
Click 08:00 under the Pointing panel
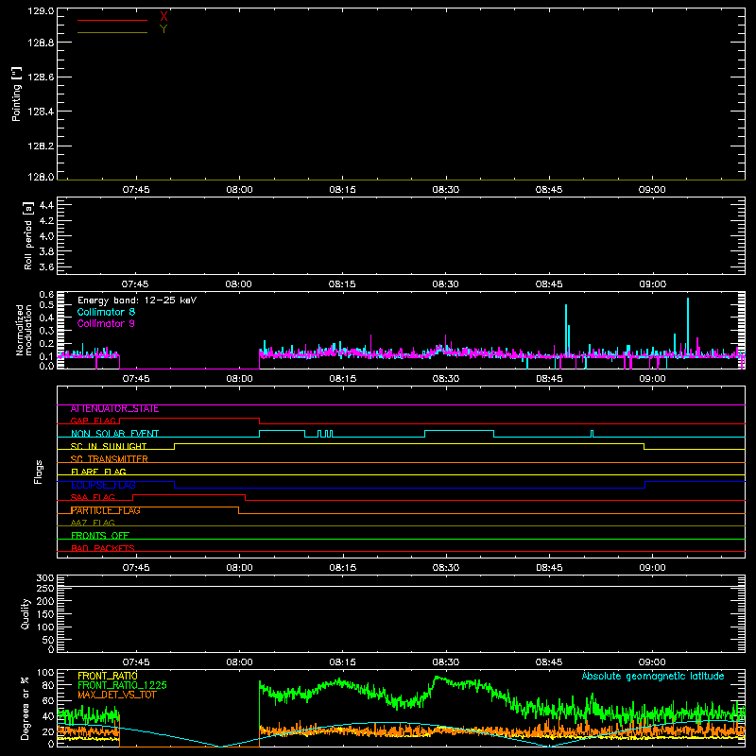point(239,190)
